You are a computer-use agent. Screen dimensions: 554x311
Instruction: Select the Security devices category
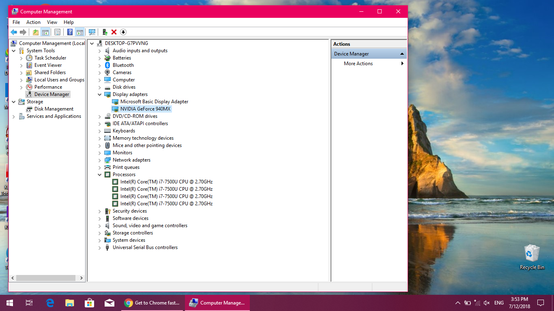(130, 211)
